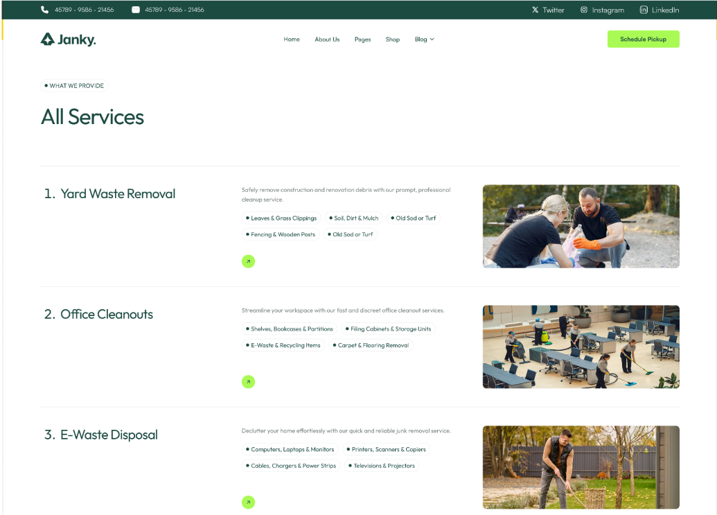Image resolution: width=717 pixels, height=515 pixels.
Task: Click Schedule Pickup button
Action: click(x=643, y=39)
